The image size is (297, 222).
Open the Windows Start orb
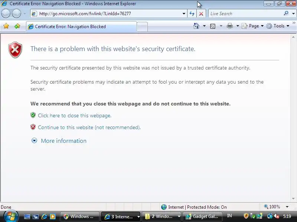(11, 216)
